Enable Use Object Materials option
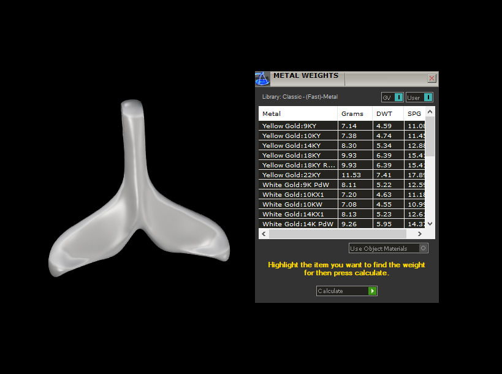The image size is (502, 374). click(x=389, y=248)
